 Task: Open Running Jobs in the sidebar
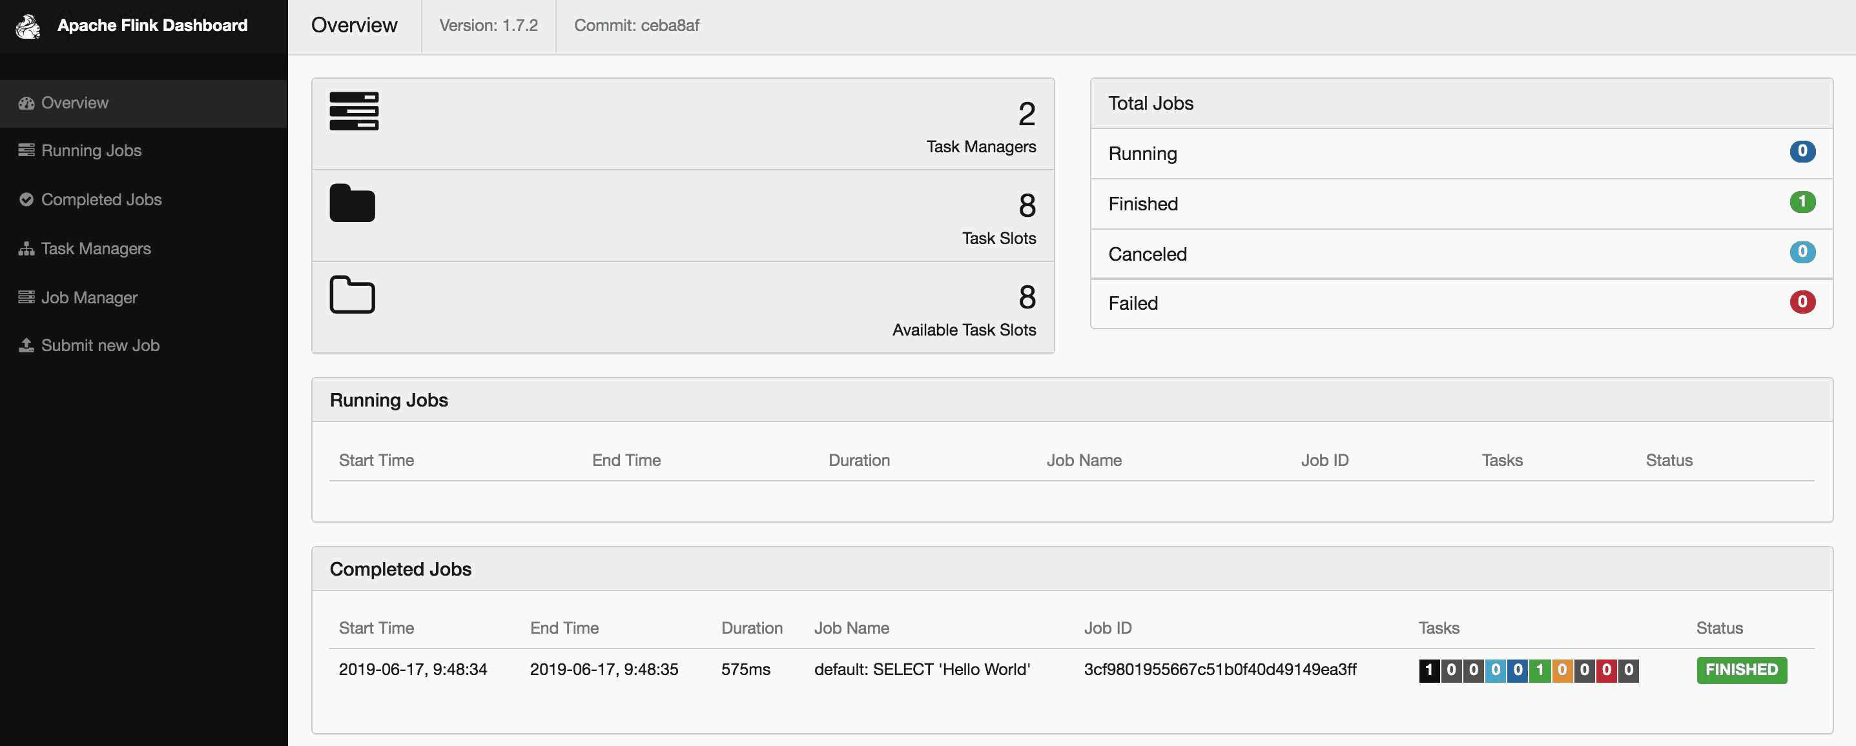(x=143, y=150)
